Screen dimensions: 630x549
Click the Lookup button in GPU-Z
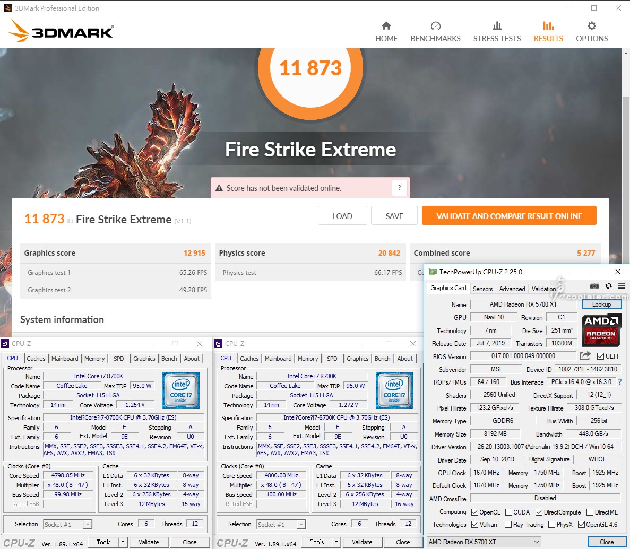(601, 304)
